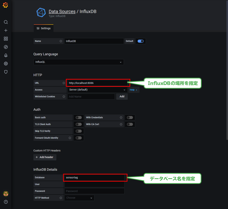Click the Add Name cookie input

[x=91, y=97]
